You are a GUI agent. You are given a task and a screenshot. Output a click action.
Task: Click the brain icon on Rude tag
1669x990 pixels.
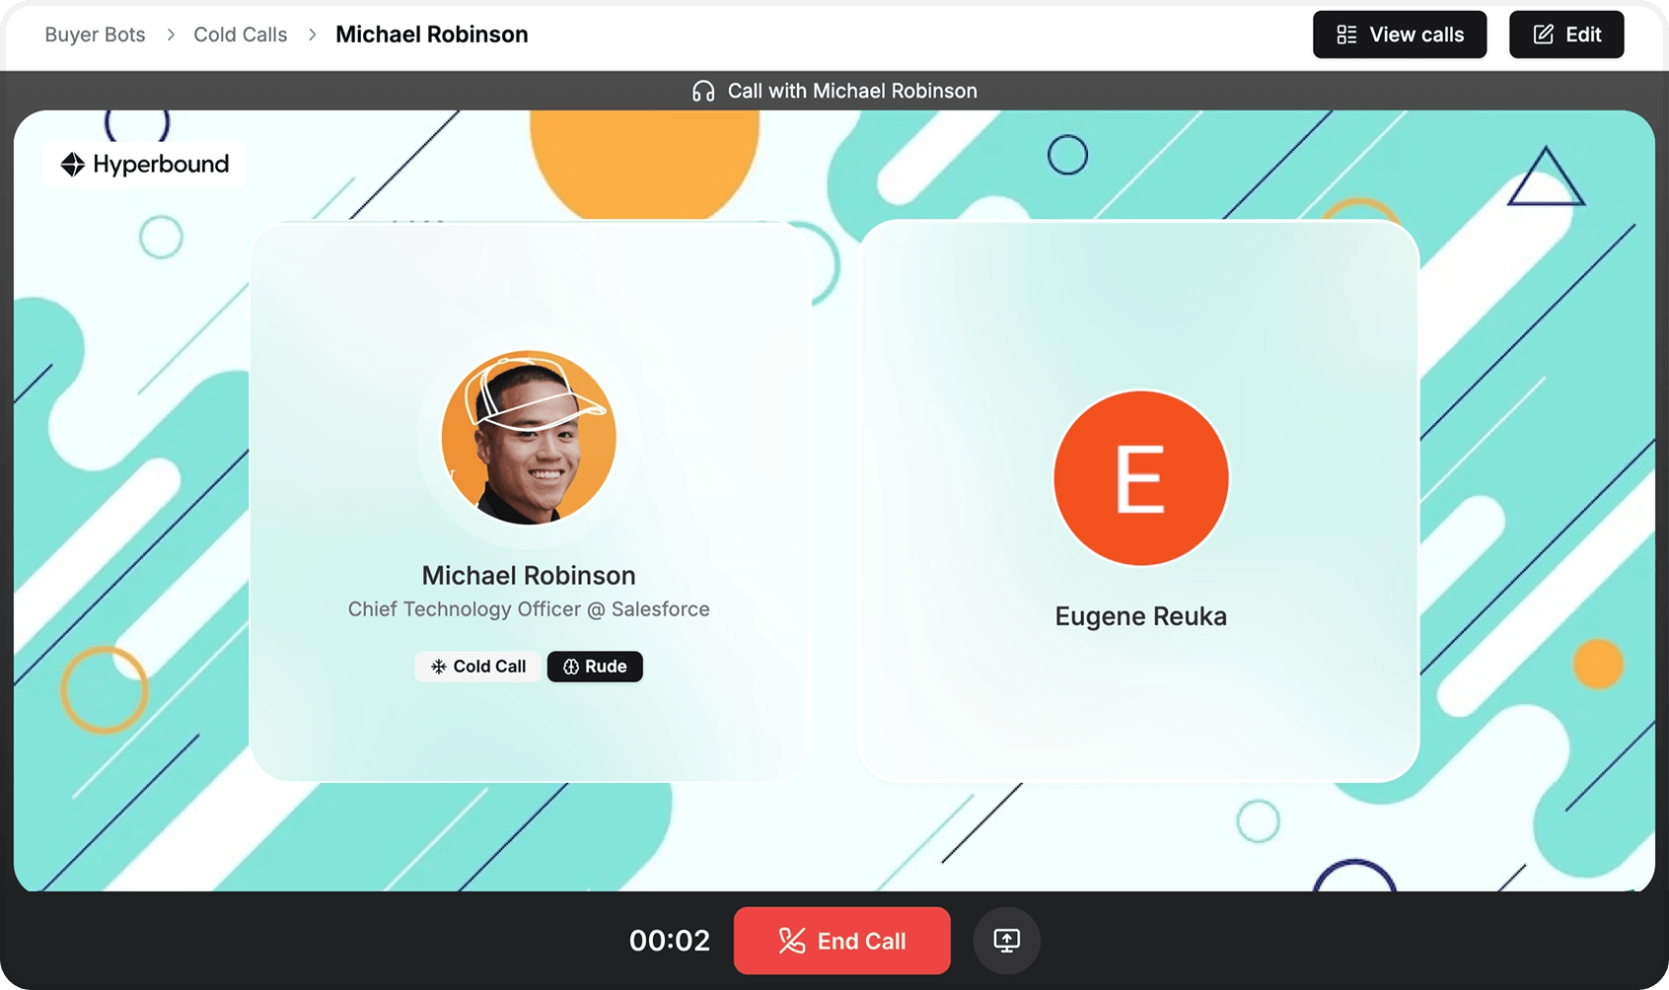[x=571, y=667]
